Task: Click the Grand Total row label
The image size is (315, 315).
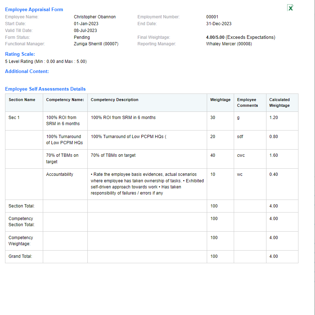Action: coord(20,256)
